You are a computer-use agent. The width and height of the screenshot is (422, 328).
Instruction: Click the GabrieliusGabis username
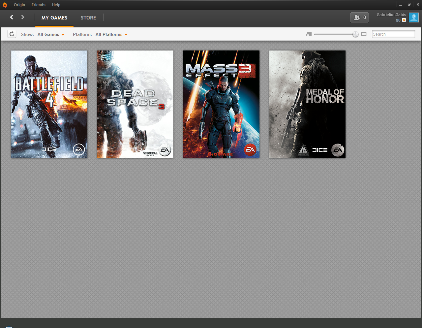[391, 15]
